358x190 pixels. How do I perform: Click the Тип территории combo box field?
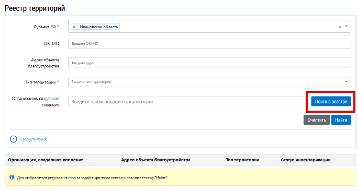[x=209, y=82]
